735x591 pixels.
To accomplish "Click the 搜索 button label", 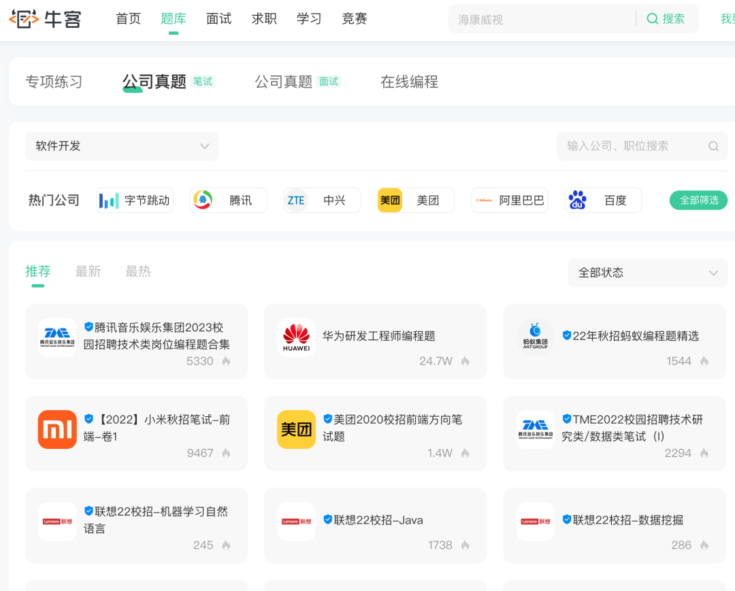I will [673, 19].
